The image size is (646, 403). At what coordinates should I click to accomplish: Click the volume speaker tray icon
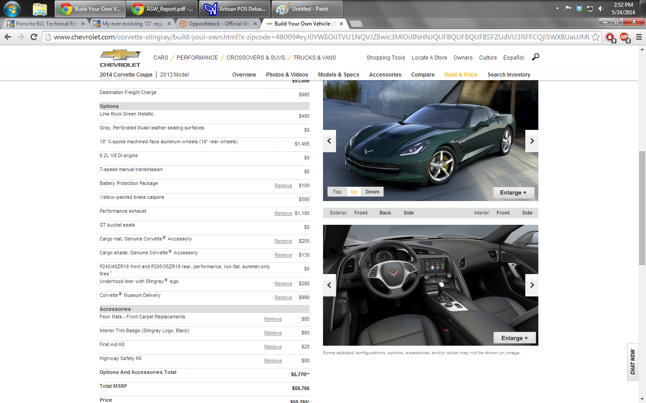tap(601, 9)
